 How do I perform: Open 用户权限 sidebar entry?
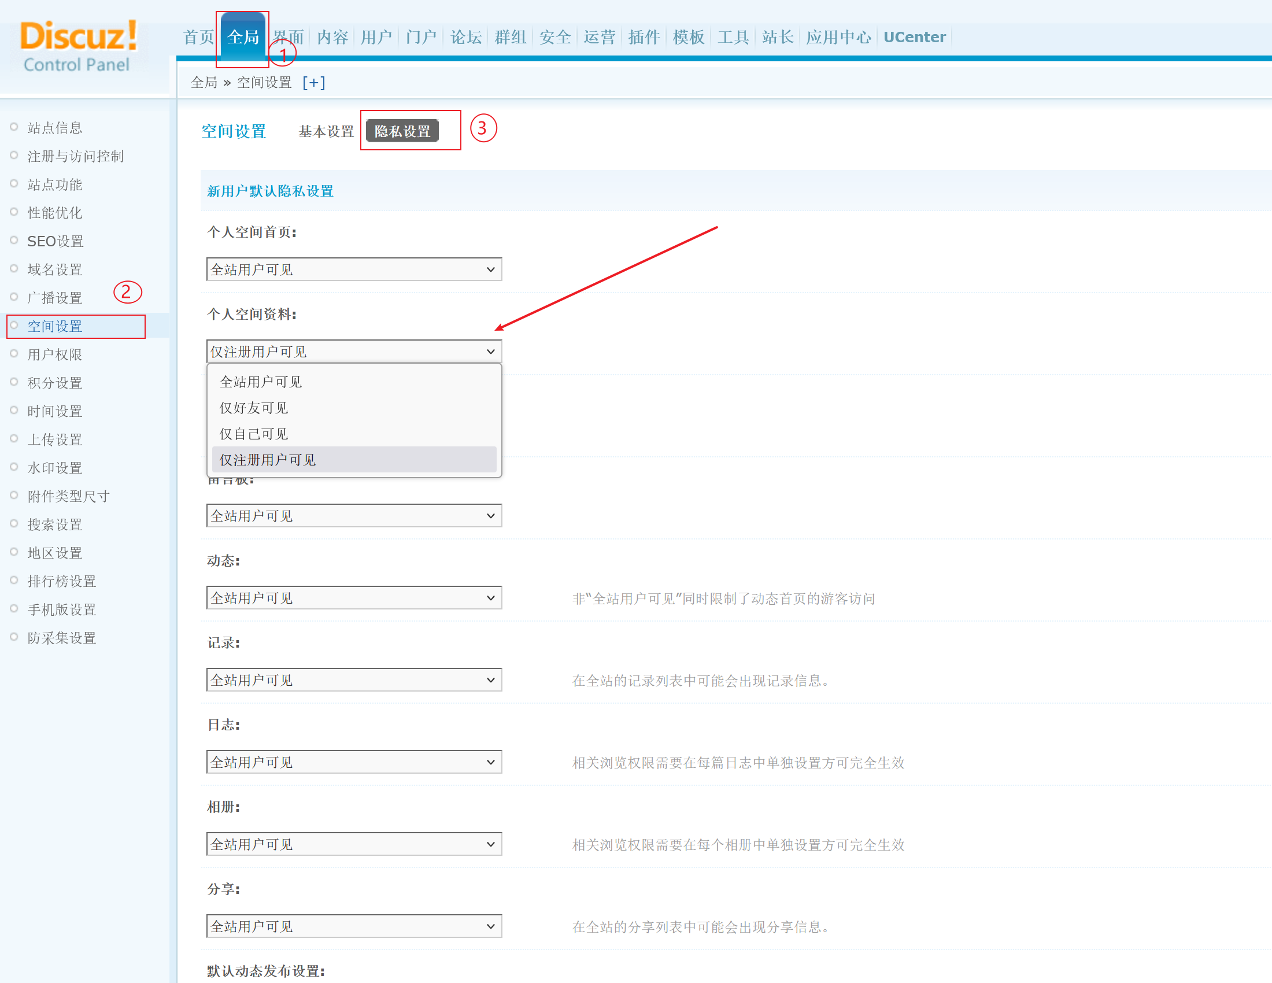55,354
